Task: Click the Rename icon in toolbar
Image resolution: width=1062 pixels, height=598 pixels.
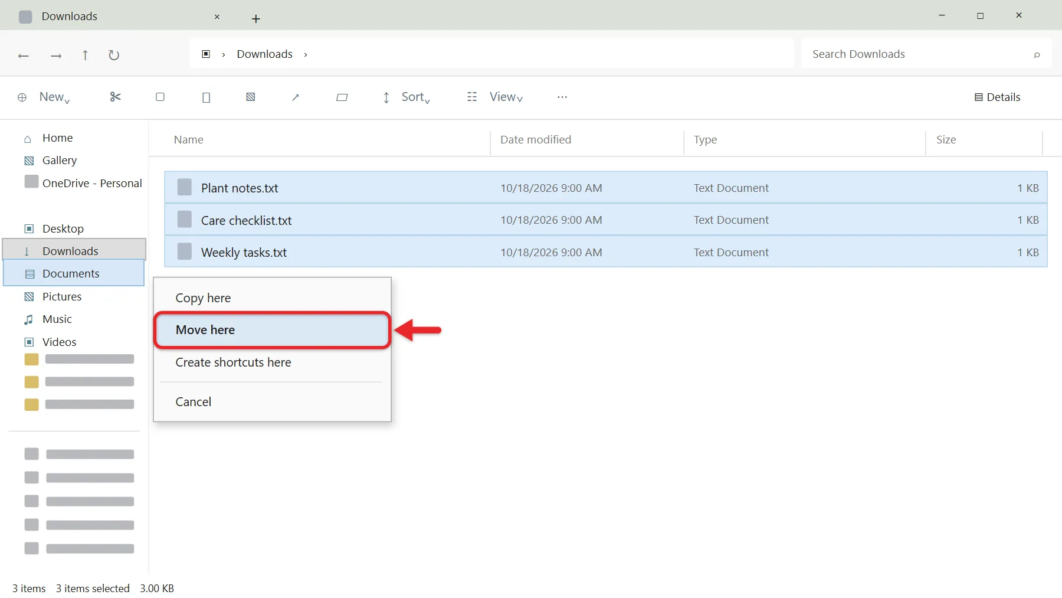Action: [x=251, y=97]
